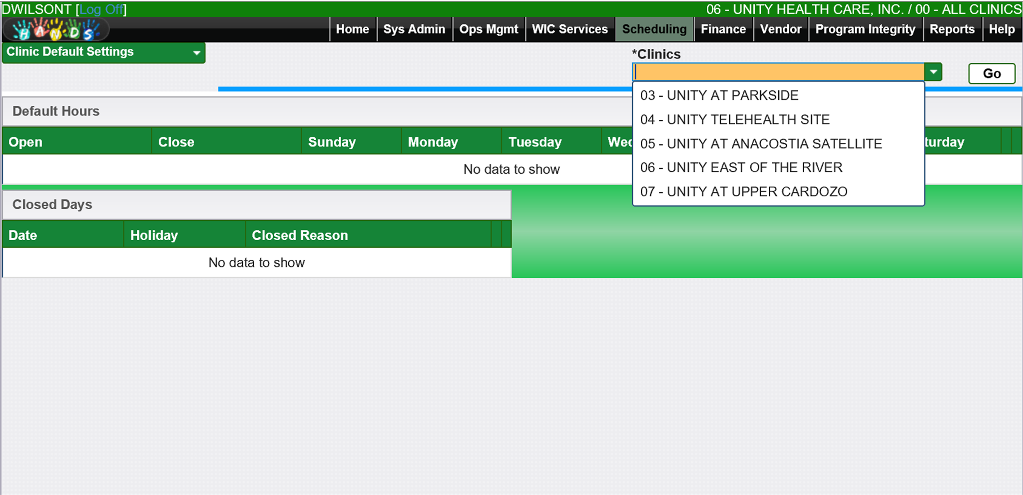Viewport: 1023px width, 495px height.
Task: Open the Home menu
Action: tap(352, 29)
